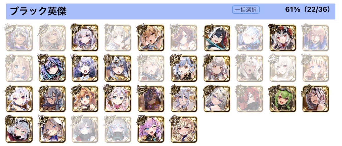Select the silver-haired green-eyed character in bottom row
Viewport: 342px width, 146px height.
pos(19,129)
